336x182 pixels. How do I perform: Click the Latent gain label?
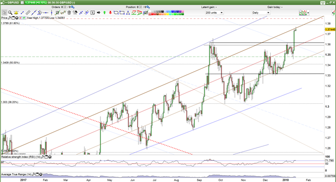click(209, 7)
